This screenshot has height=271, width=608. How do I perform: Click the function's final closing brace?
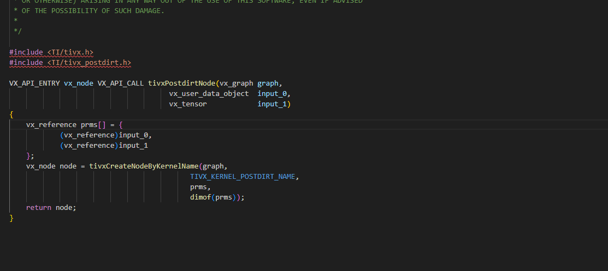pos(11,218)
